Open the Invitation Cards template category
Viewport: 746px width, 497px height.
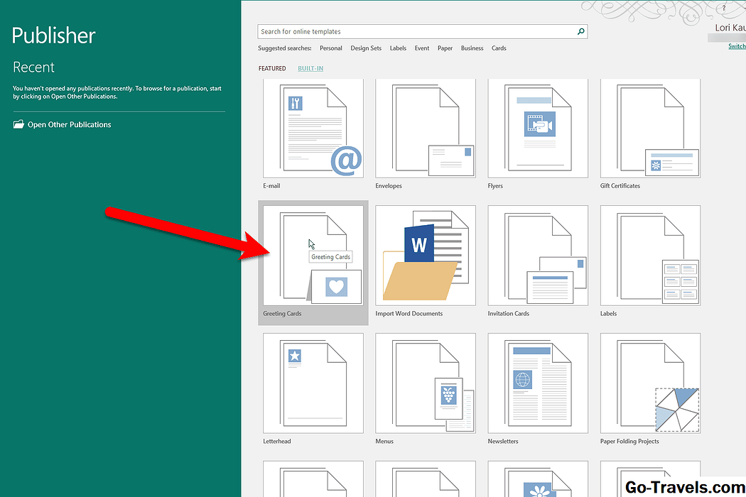click(x=538, y=256)
